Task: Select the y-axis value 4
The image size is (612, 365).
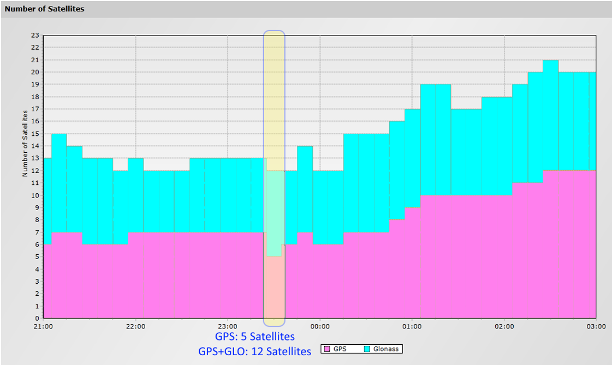Action: [38, 269]
